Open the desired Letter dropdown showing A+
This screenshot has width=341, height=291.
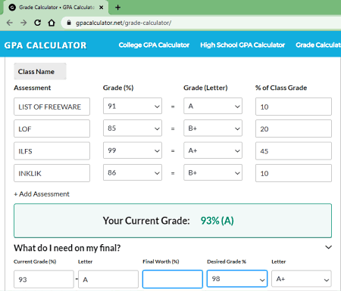point(302,279)
